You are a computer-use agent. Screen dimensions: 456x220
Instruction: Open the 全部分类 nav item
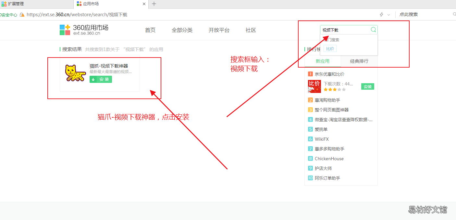point(182,30)
